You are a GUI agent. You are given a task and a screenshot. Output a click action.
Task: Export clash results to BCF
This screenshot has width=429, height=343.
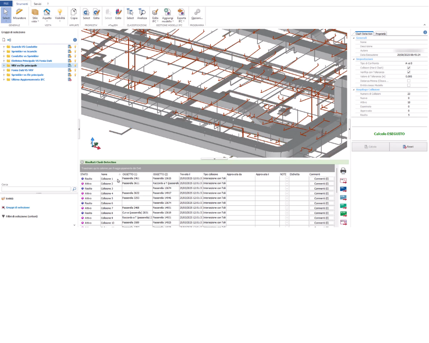click(x=343, y=222)
